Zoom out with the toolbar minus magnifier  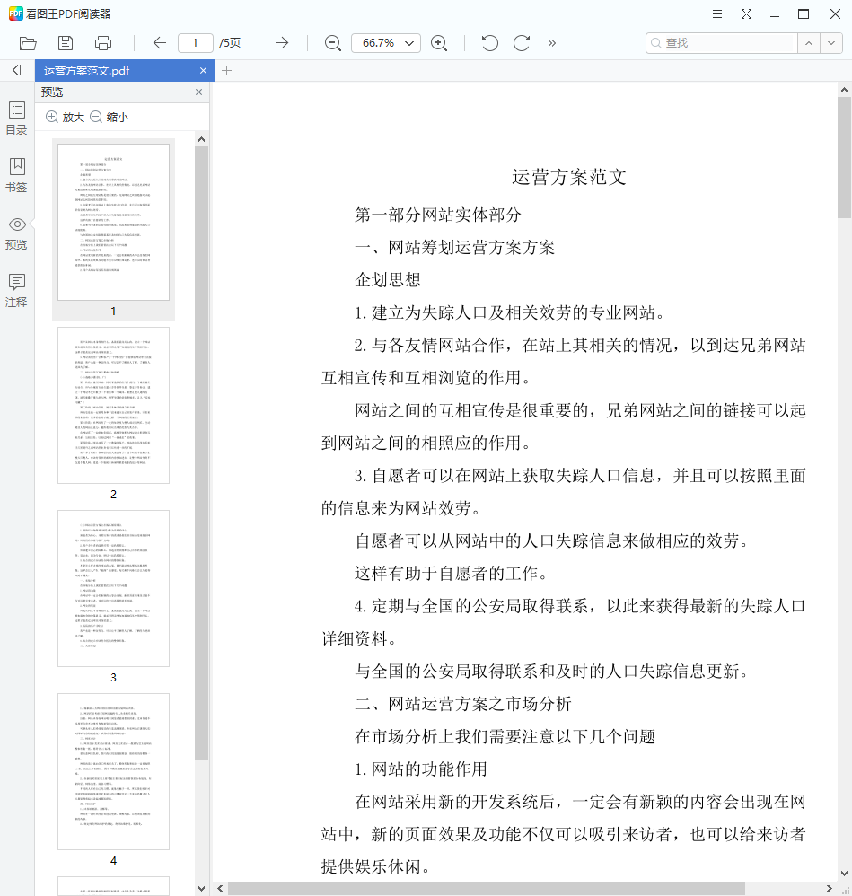pos(332,43)
